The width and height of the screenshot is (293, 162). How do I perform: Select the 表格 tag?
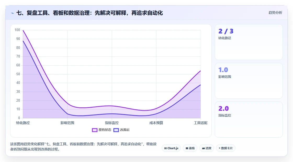190,148
